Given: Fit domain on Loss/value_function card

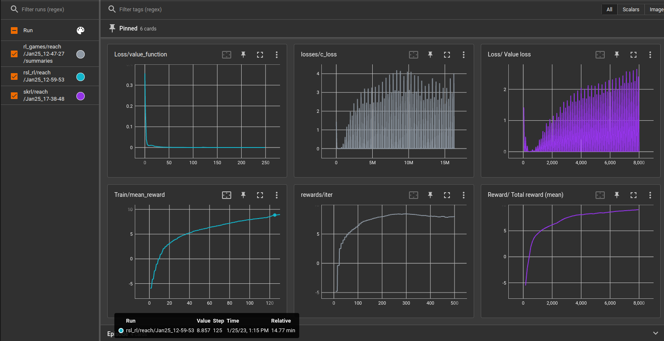Looking at the screenshot, I should pyautogui.click(x=227, y=55).
